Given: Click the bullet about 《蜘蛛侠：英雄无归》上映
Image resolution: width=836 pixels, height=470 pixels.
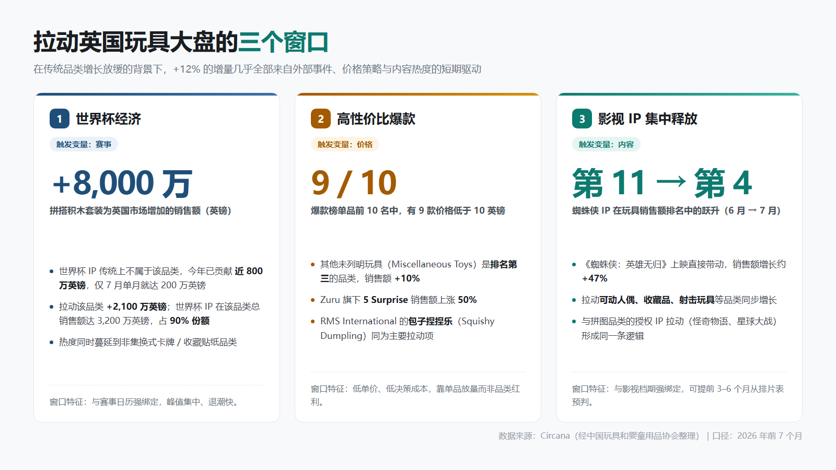Looking at the screenshot, I should (679, 271).
